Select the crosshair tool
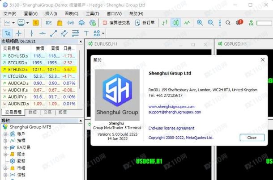The image size is (273, 180). tap(19, 33)
